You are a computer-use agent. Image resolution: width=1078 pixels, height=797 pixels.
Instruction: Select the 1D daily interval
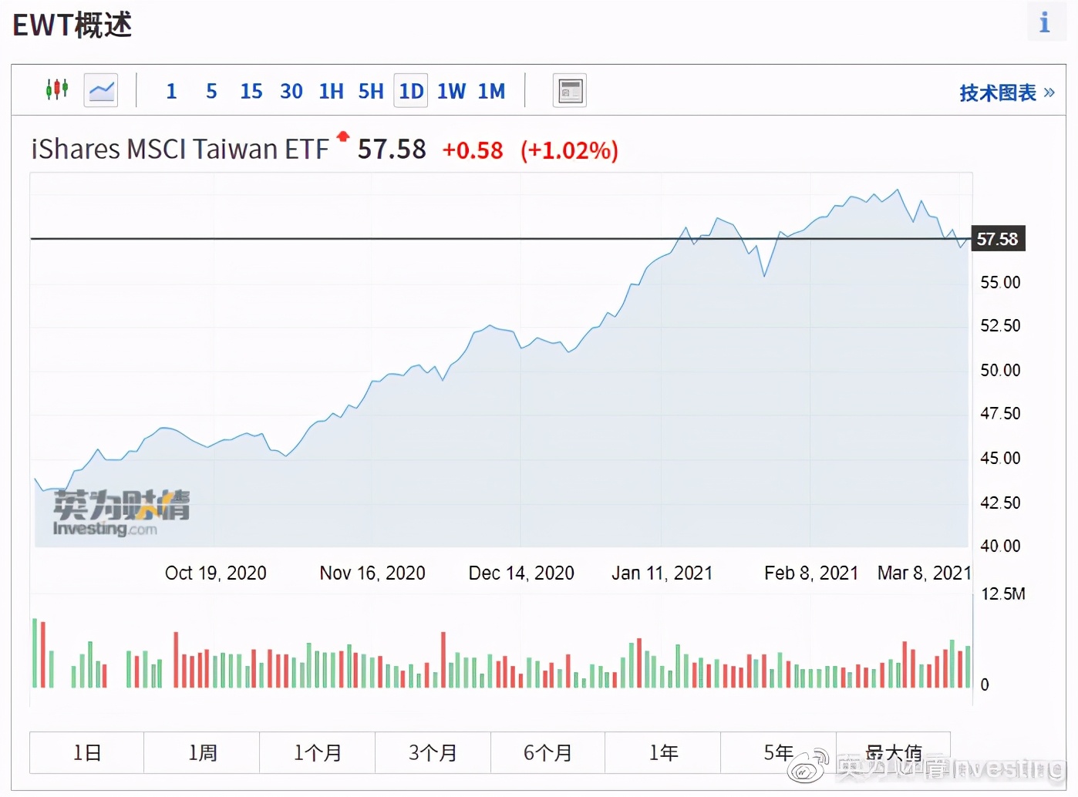coord(411,92)
